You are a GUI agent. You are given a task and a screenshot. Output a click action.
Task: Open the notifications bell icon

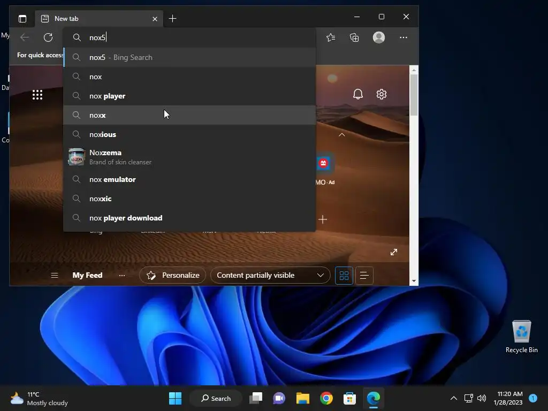point(358,94)
